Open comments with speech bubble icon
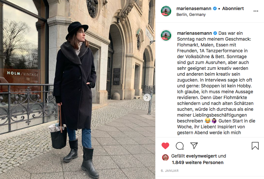This screenshot has width=264, height=179. pyautogui.click(x=180, y=146)
